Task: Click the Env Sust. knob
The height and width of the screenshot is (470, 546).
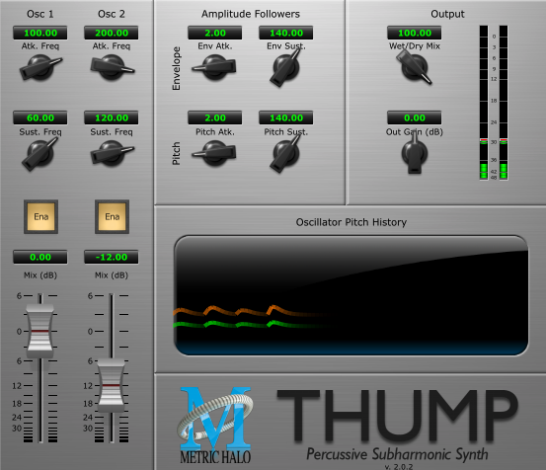Action: [x=286, y=67]
